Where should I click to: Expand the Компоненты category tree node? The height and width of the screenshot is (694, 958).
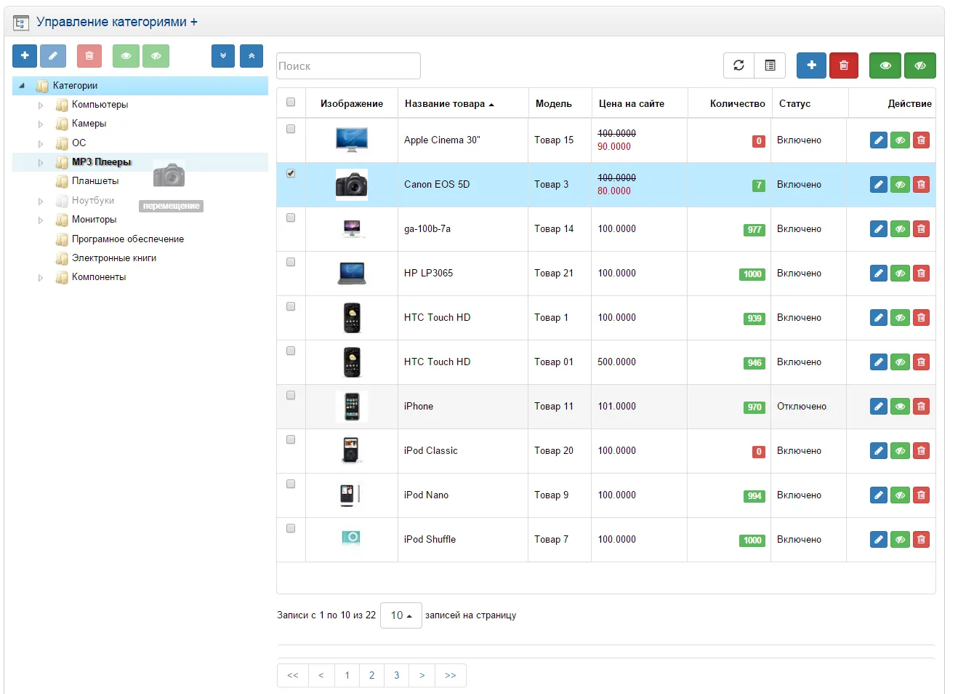pyautogui.click(x=41, y=278)
